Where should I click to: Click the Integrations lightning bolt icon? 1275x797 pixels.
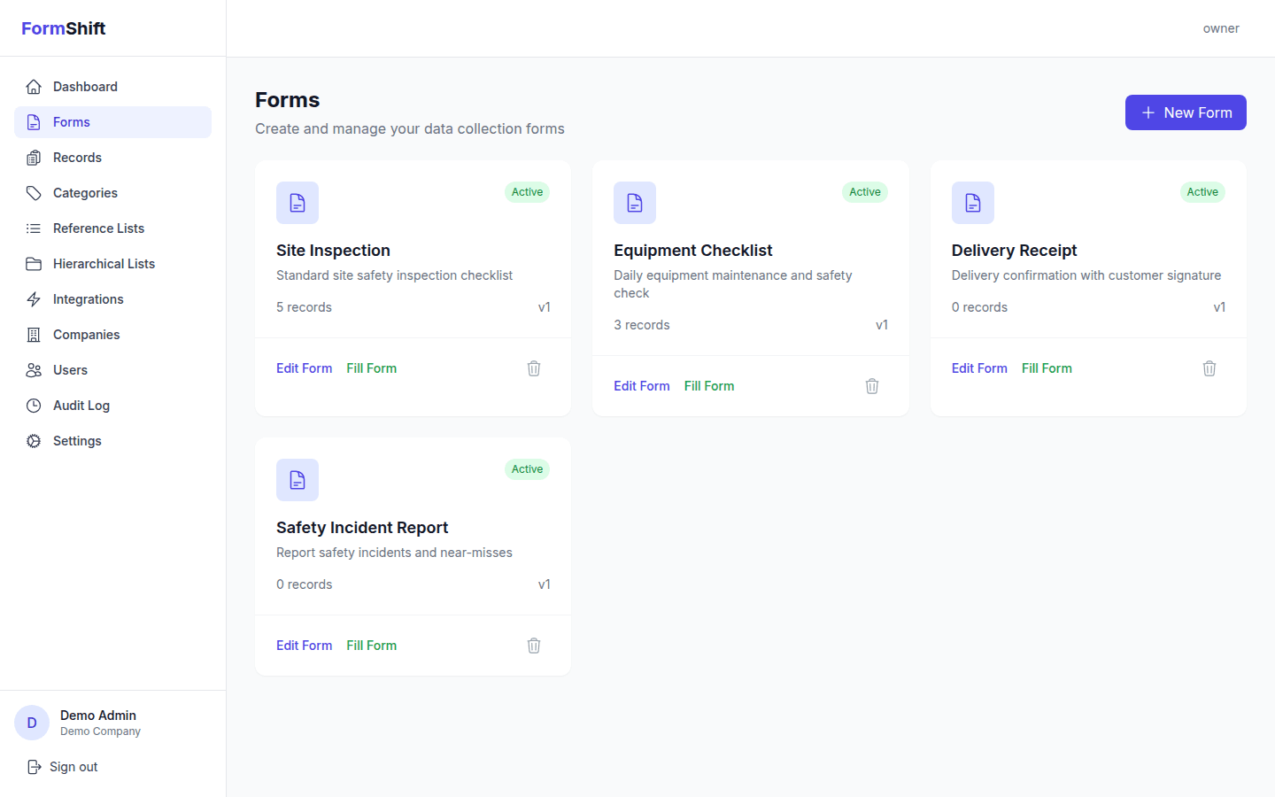[33, 298]
